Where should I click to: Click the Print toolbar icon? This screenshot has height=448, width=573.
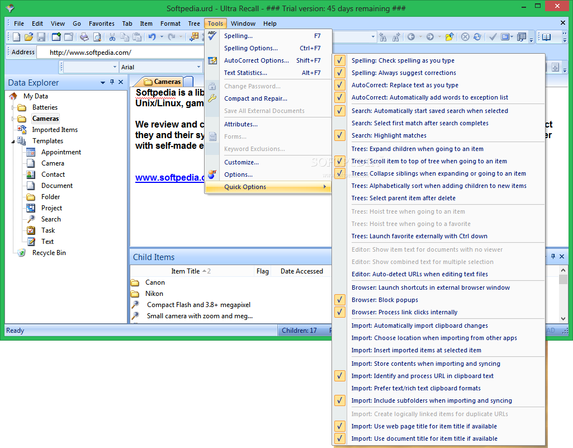point(84,36)
